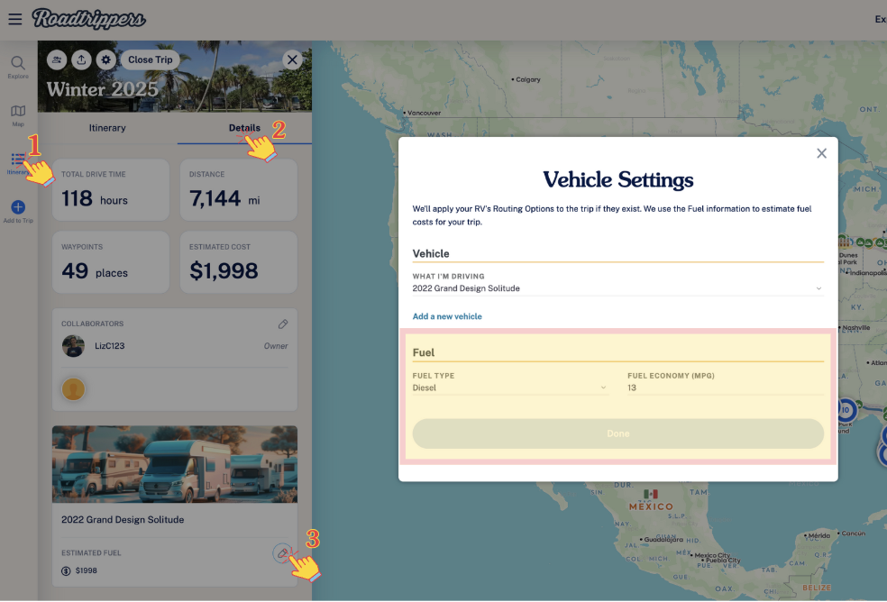Open the collaborators icon in trip header
Viewport: 887px width, 602px height.
click(57, 59)
